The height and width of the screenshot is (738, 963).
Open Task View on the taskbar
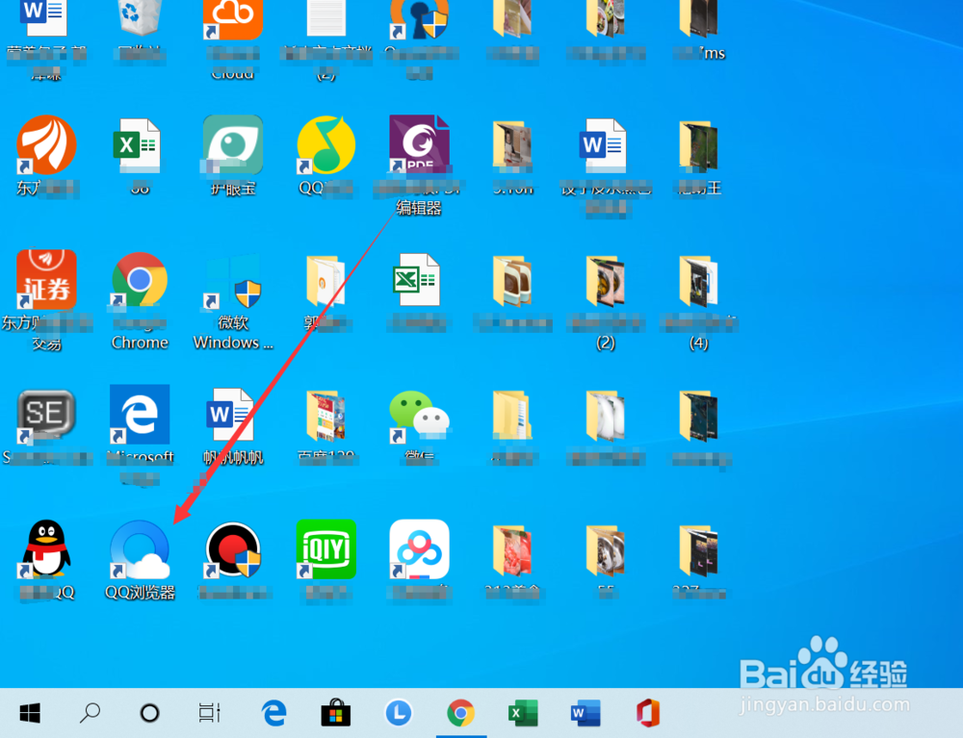point(209,713)
